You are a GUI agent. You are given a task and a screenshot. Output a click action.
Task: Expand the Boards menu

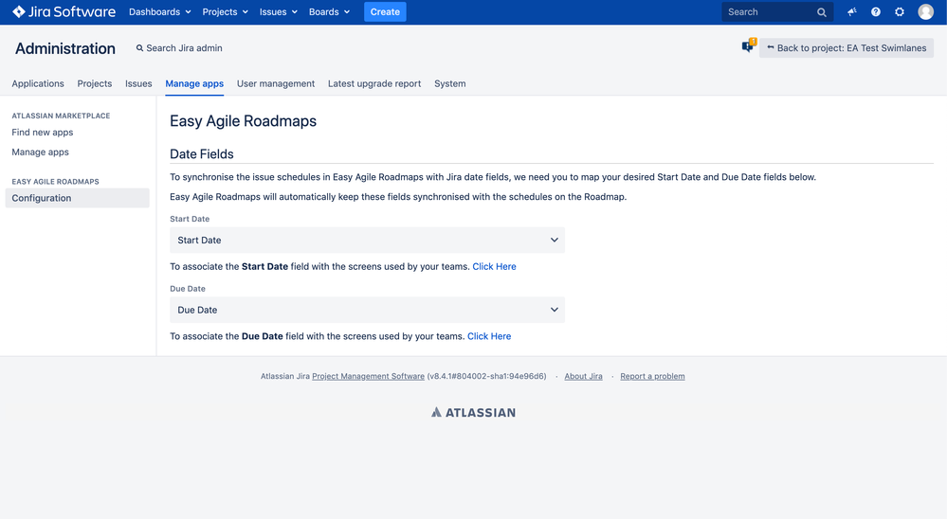(x=329, y=12)
